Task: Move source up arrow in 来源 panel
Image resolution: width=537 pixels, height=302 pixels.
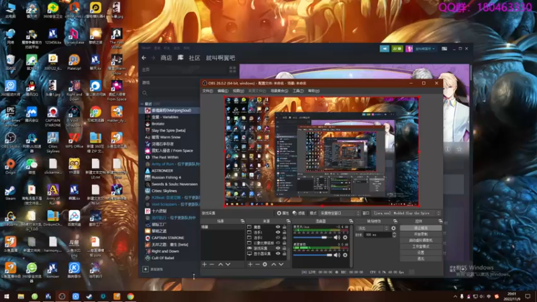Action: (274, 264)
